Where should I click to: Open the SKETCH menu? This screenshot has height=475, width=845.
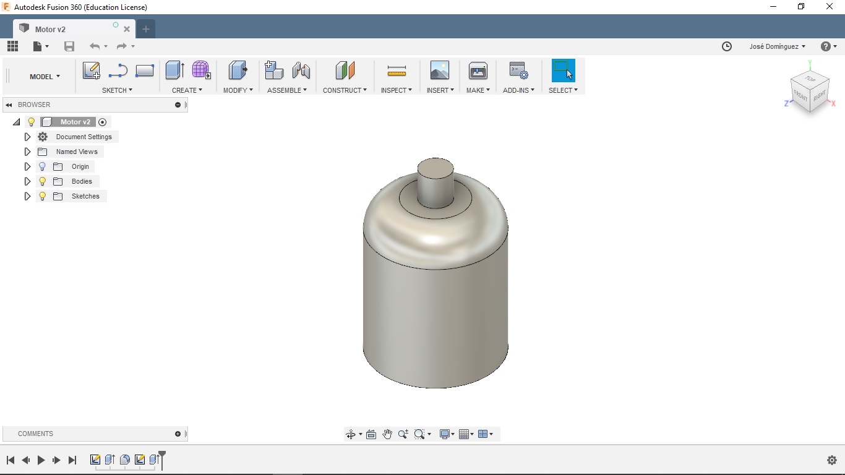tap(117, 90)
